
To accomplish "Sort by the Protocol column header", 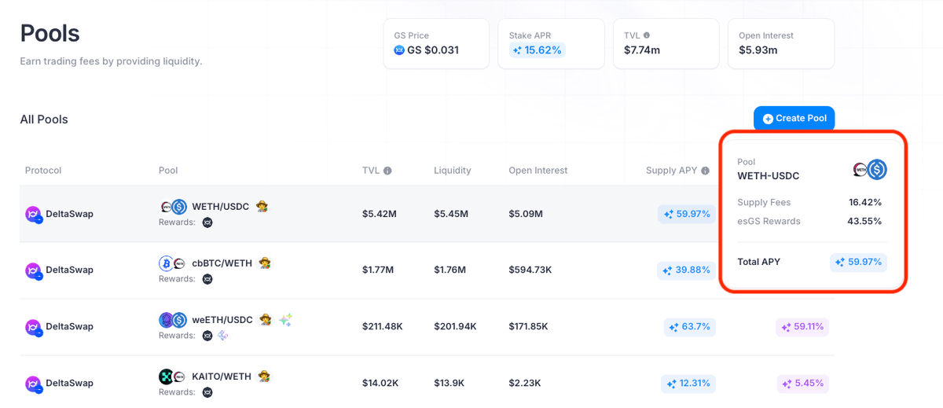I will (43, 171).
